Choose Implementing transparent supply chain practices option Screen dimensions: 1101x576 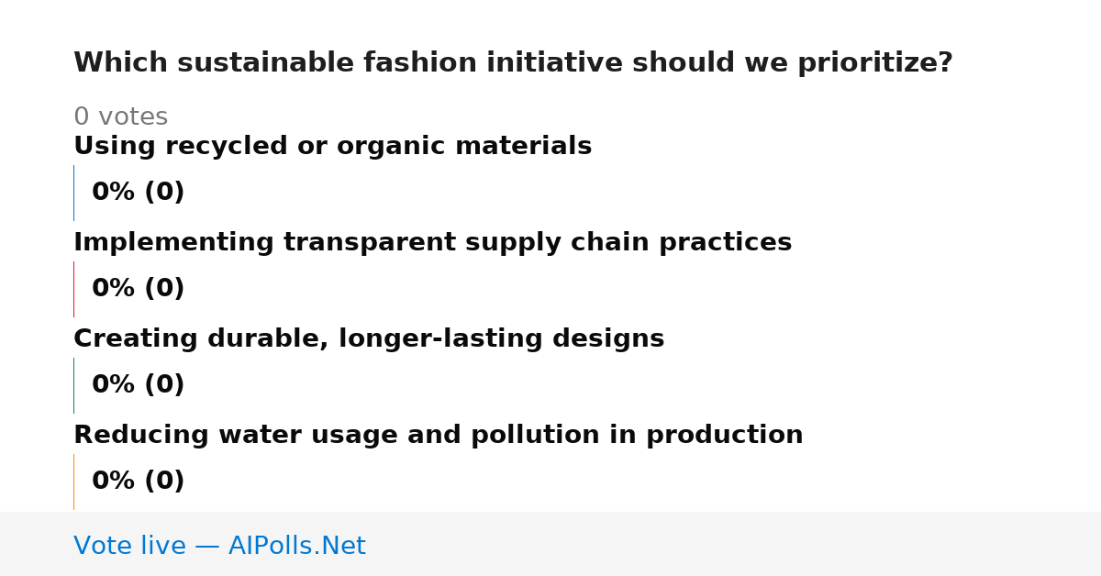(x=432, y=242)
